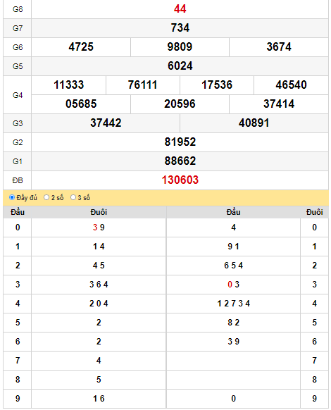Image resolution: width=331 pixels, height=410 pixels.
Task: Click the G6 number 3674
Action: point(279,47)
